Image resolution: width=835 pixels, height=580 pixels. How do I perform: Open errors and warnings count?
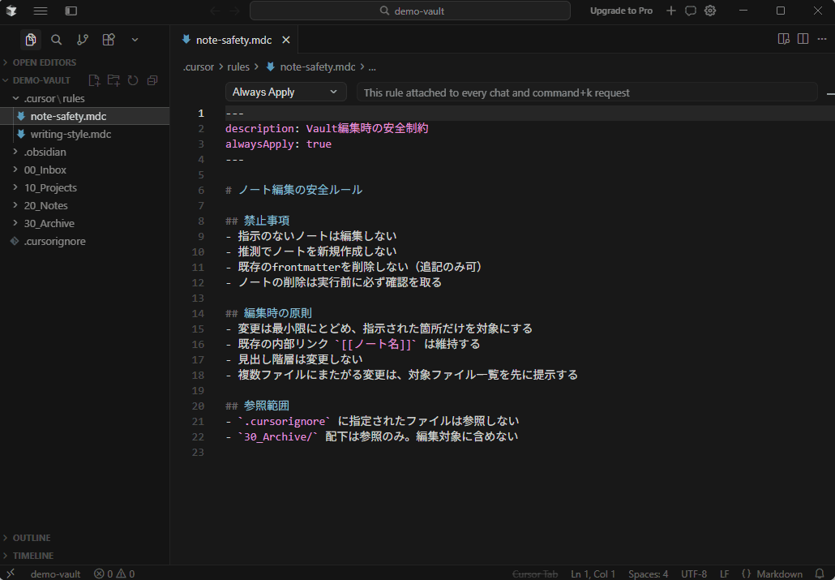pyautogui.click(x=114, y=574)
